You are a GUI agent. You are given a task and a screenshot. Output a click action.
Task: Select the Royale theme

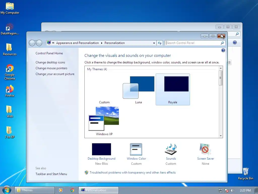pyautogui.click(x=173, y=89)
